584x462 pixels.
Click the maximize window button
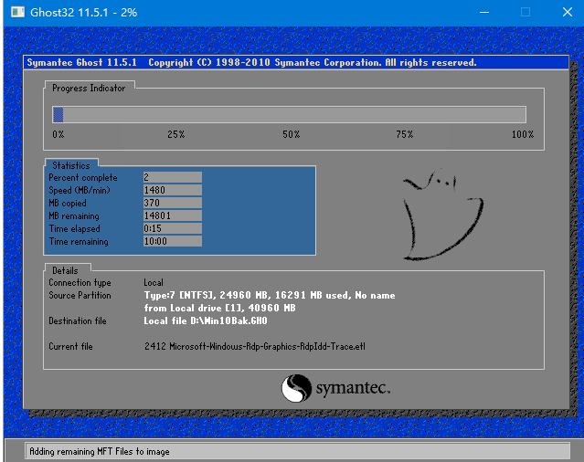coord(525,13)
